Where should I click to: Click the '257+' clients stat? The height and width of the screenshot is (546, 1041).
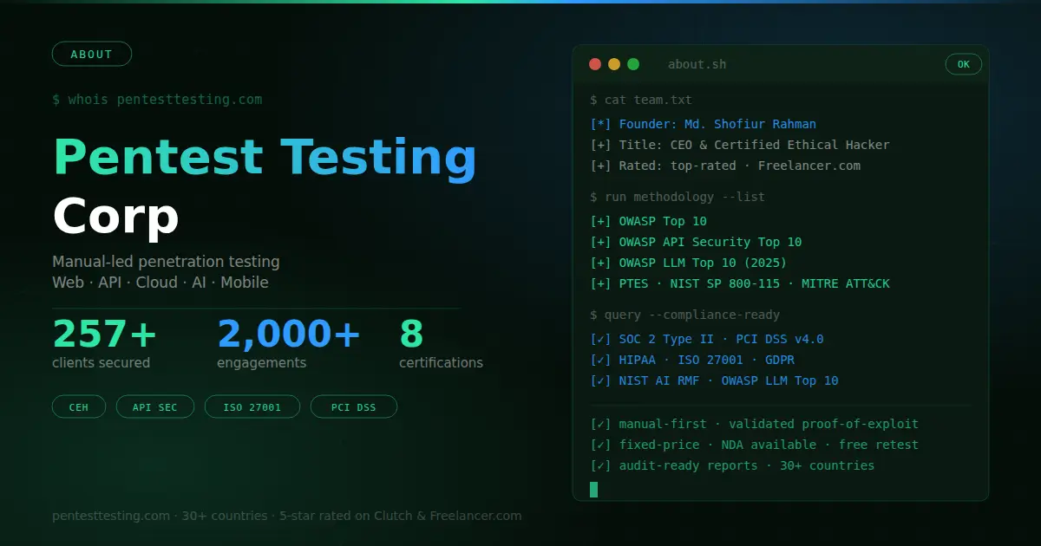click(105, 334)
